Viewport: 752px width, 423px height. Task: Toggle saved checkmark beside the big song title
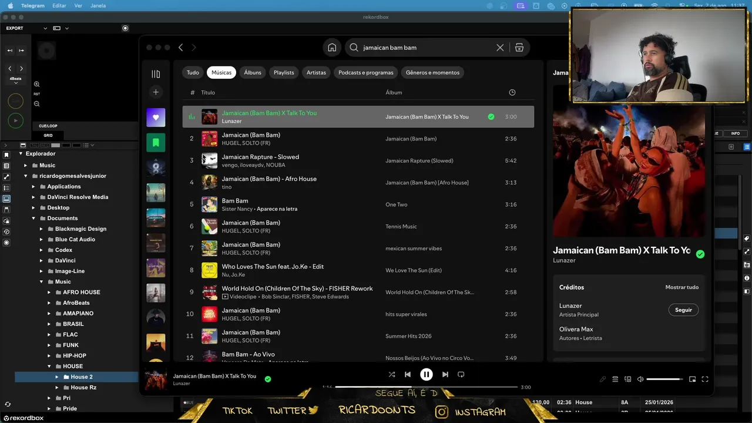(x=700, y=254)
